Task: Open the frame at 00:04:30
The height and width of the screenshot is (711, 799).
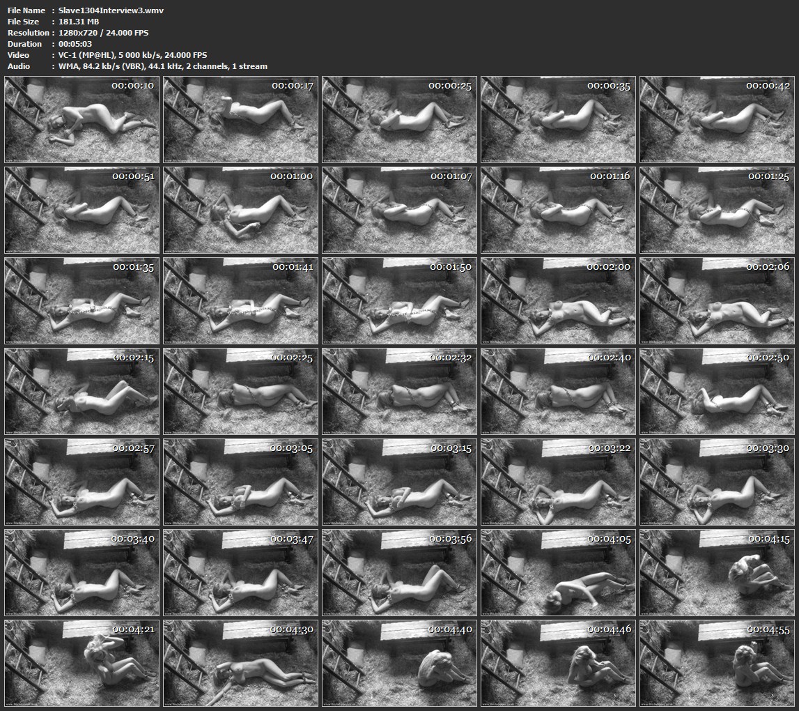Action: (x=240, y=663)
